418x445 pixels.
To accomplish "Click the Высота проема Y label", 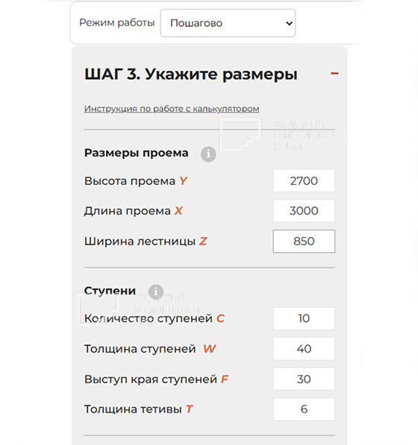I will 136,181.
